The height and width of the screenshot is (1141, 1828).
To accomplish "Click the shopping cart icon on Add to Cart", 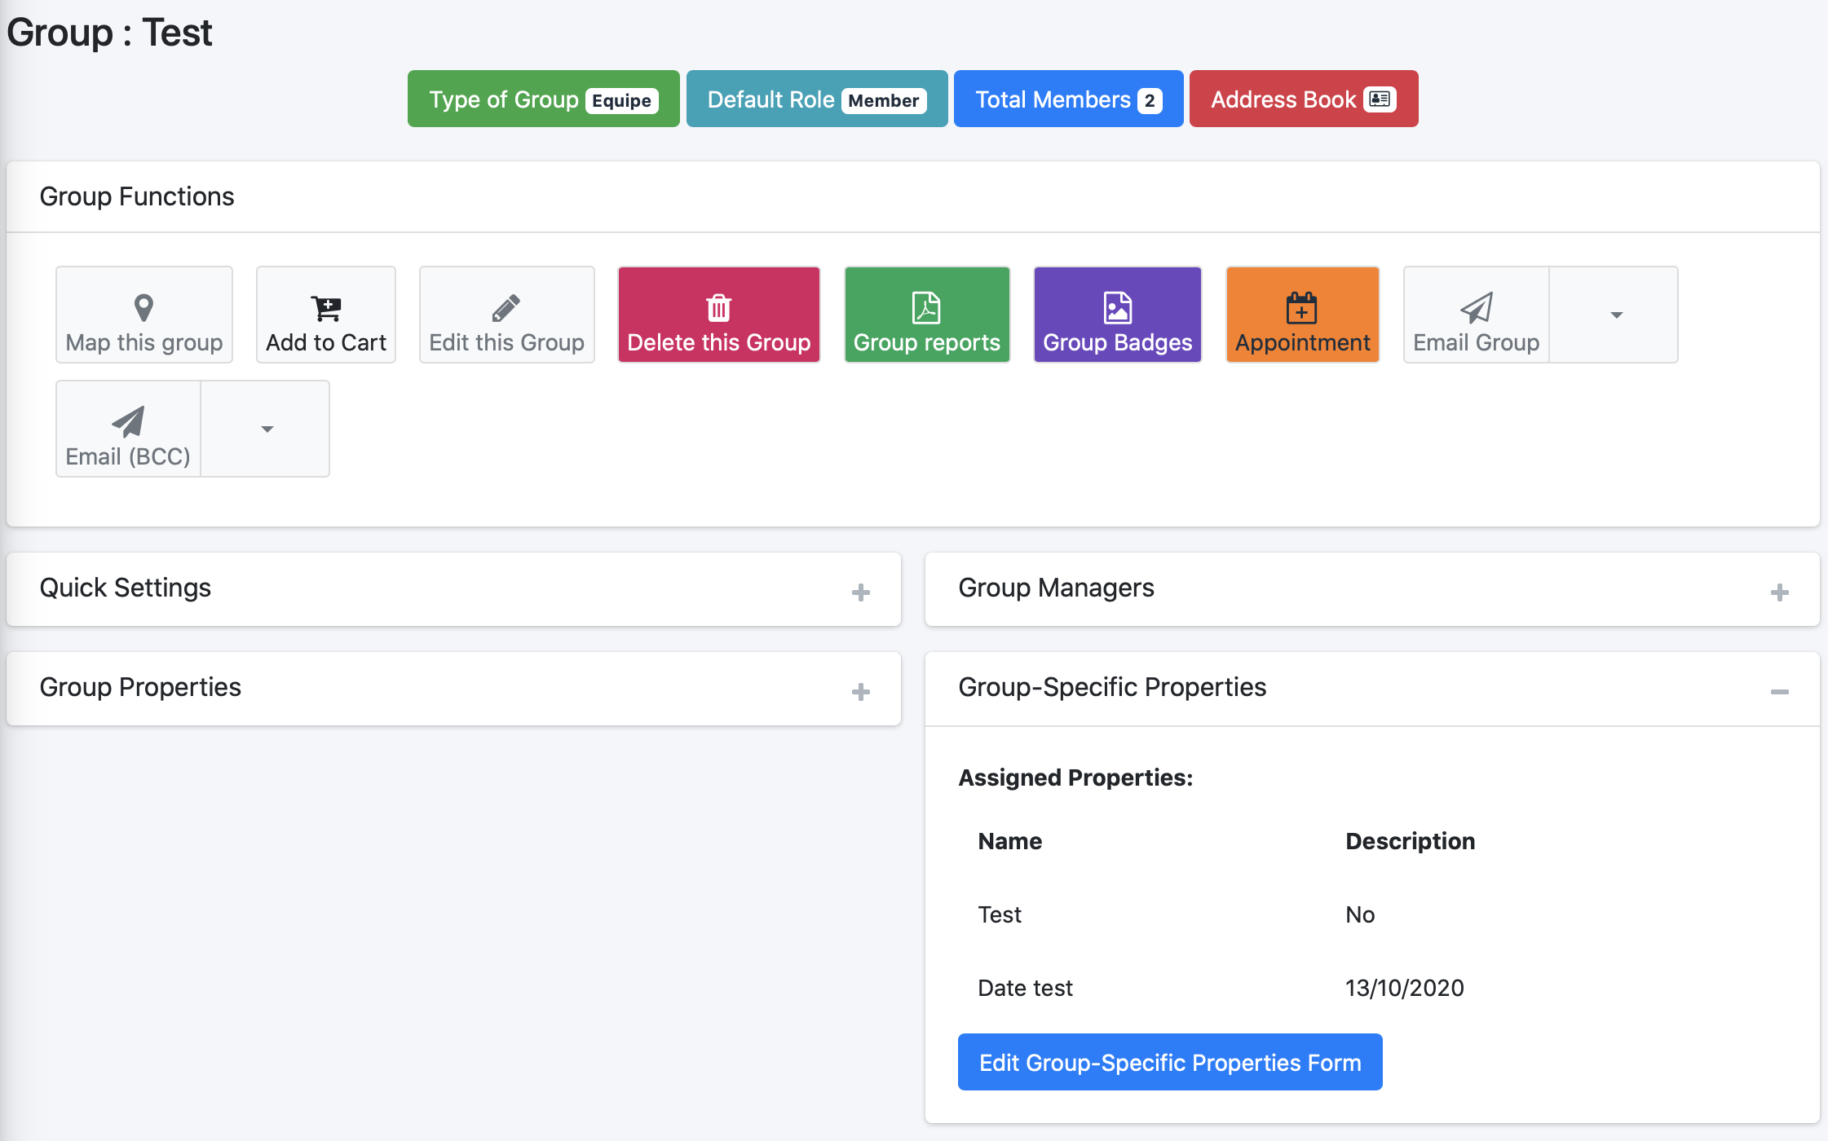I will coord(326,308).
